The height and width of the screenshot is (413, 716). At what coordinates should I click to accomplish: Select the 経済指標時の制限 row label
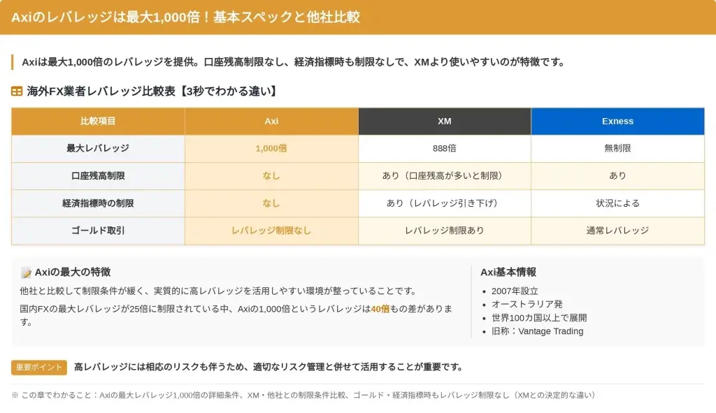coord(98,203)
